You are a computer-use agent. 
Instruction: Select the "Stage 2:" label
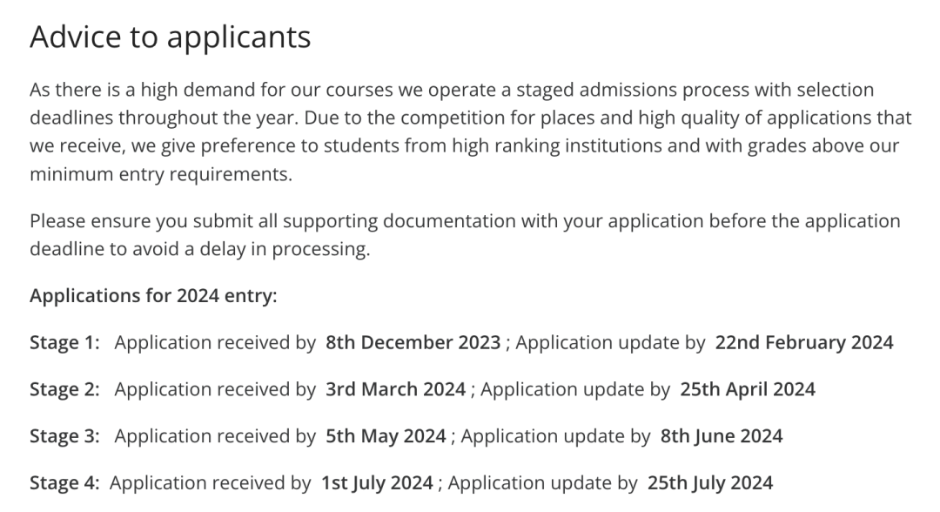click(65, 389)
